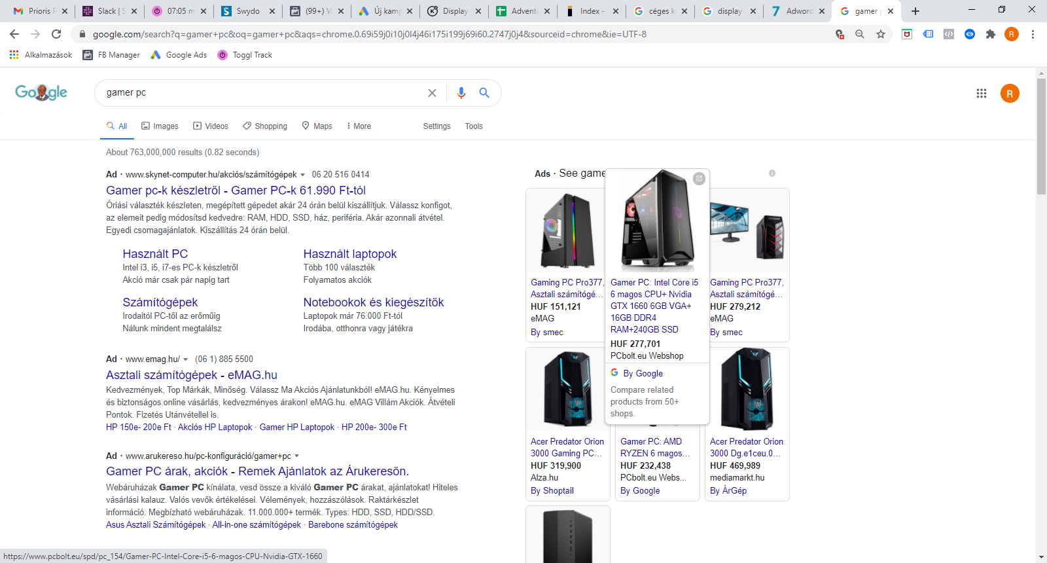Click the Google logo
The image size is (1047, 563).
click(41, 92)
